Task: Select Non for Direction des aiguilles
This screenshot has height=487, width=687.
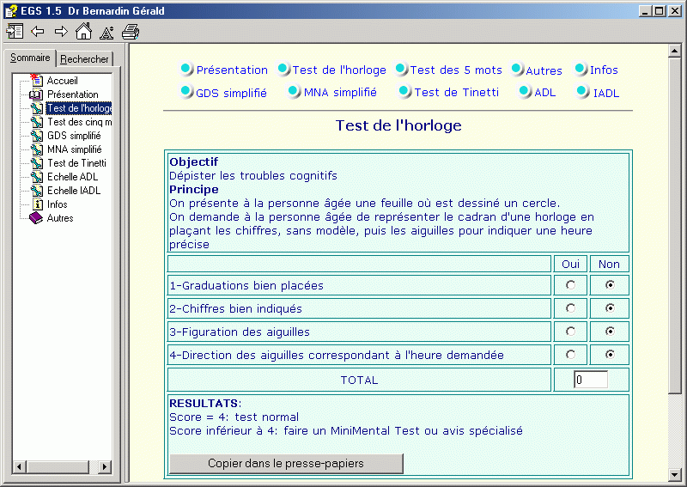Action: [610, 355]
